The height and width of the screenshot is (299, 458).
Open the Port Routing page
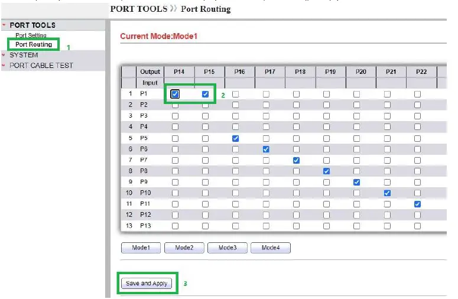[33, 44]
